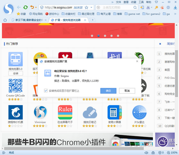Bookmark page with the star icon

tap(86, 7)
